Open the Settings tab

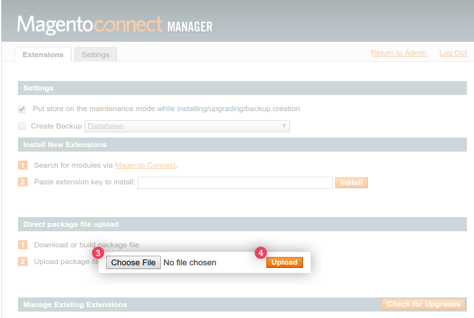(x=95, y=55)
